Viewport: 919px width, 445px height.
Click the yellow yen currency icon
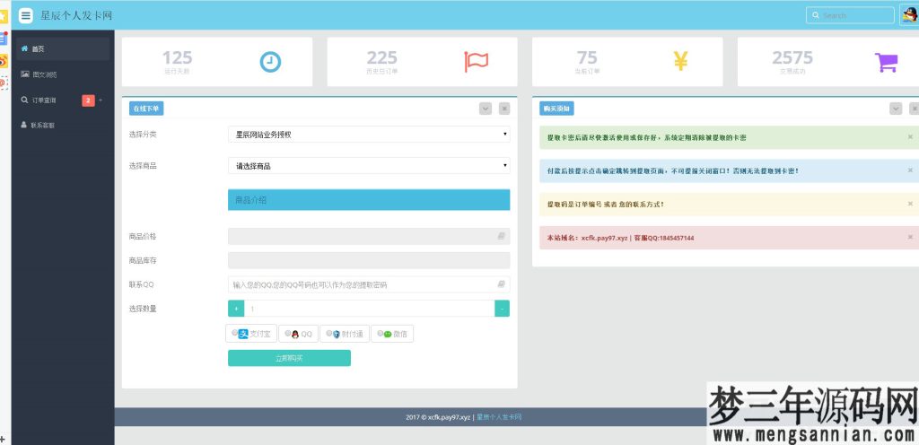(x=680, y=61)
